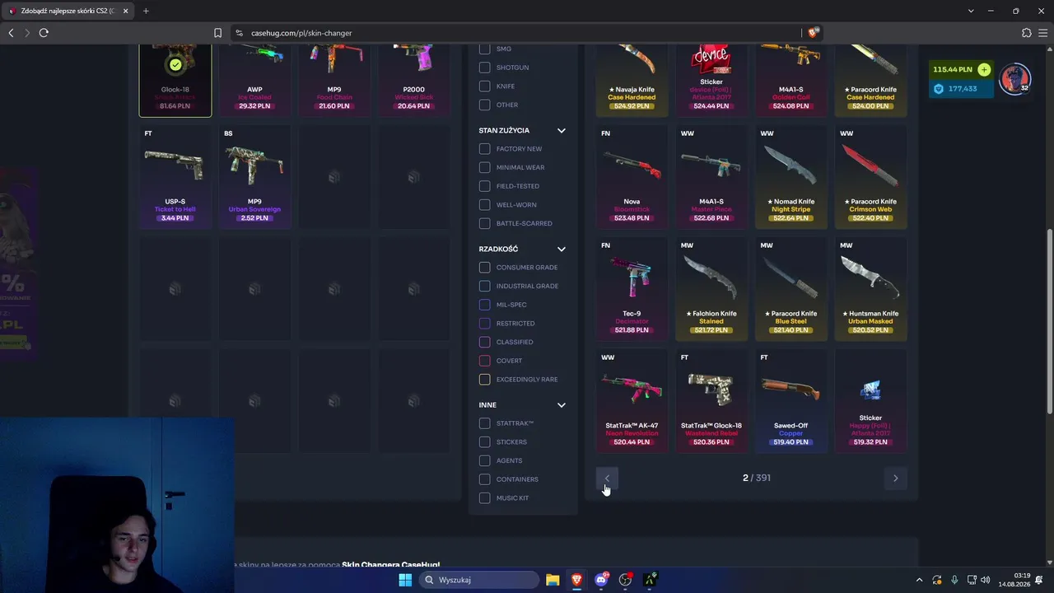Filter by StatTrak™ checkbox
This screenshot has height=593, width=1054.
point(484,423)
